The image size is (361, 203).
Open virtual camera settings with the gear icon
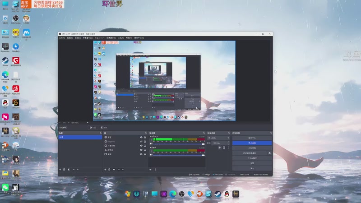269,153
